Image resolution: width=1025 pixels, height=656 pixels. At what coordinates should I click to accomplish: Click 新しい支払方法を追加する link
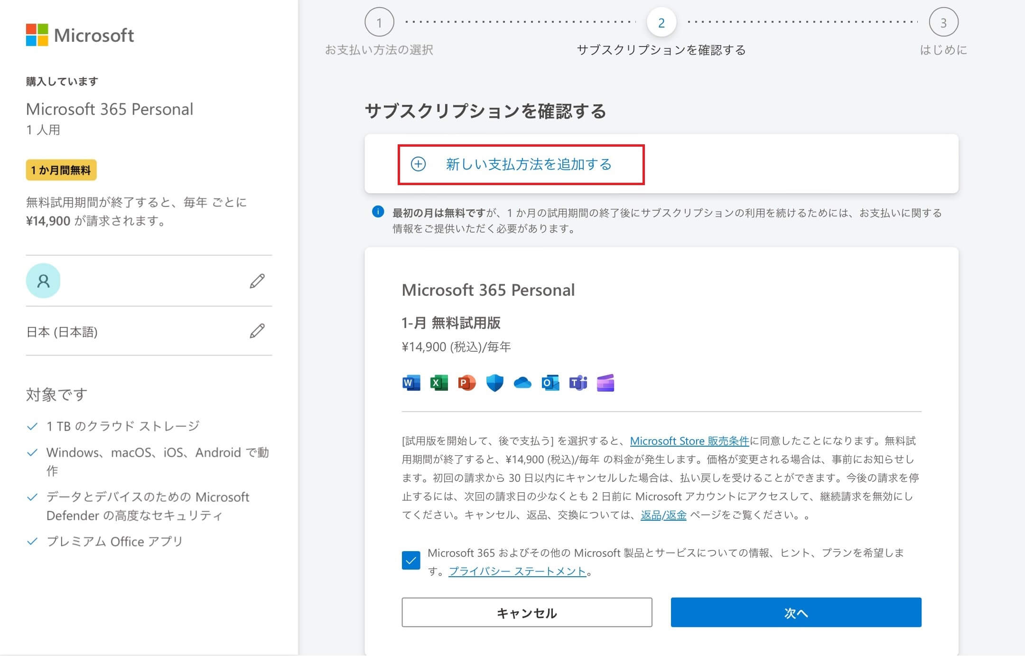tap(529, 164)
